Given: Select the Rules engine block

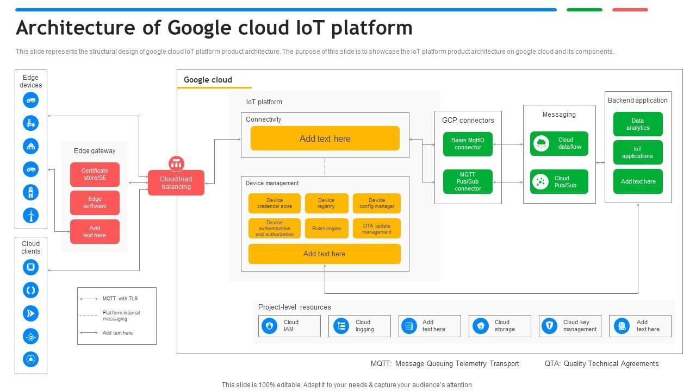Looking at the screenshot, I should click(326, 229).
